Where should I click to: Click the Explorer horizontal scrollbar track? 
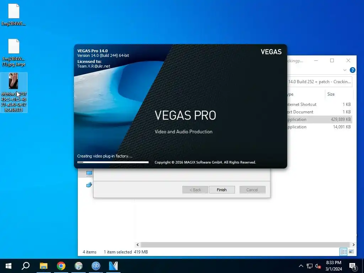click(245, 245)
